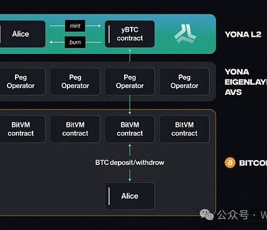This screenshot has width=267, height=230.
Task: Click the Alice box in Yona L2 layer
Action: click(x=22, y=34)
